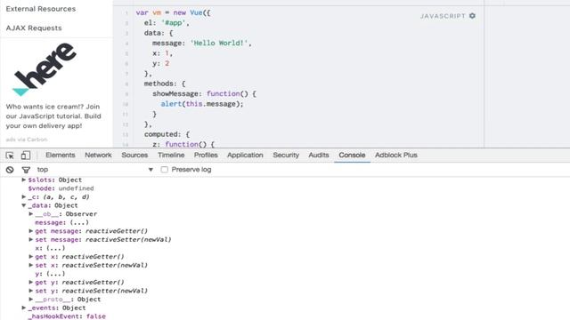Open the Audits tab
The image size is (570, 320).
tap(319, 155)
